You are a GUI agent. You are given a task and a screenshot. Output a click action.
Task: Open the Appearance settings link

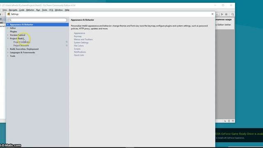pos(79,33)
